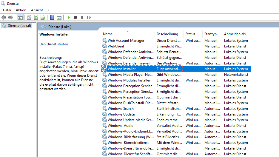Select the Windows Defender Firewall service name

[x=129, y=63]
